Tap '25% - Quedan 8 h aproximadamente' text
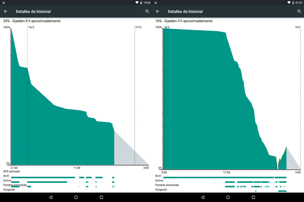Viewport: 304px width, 202px height. [x=32, y=21]
